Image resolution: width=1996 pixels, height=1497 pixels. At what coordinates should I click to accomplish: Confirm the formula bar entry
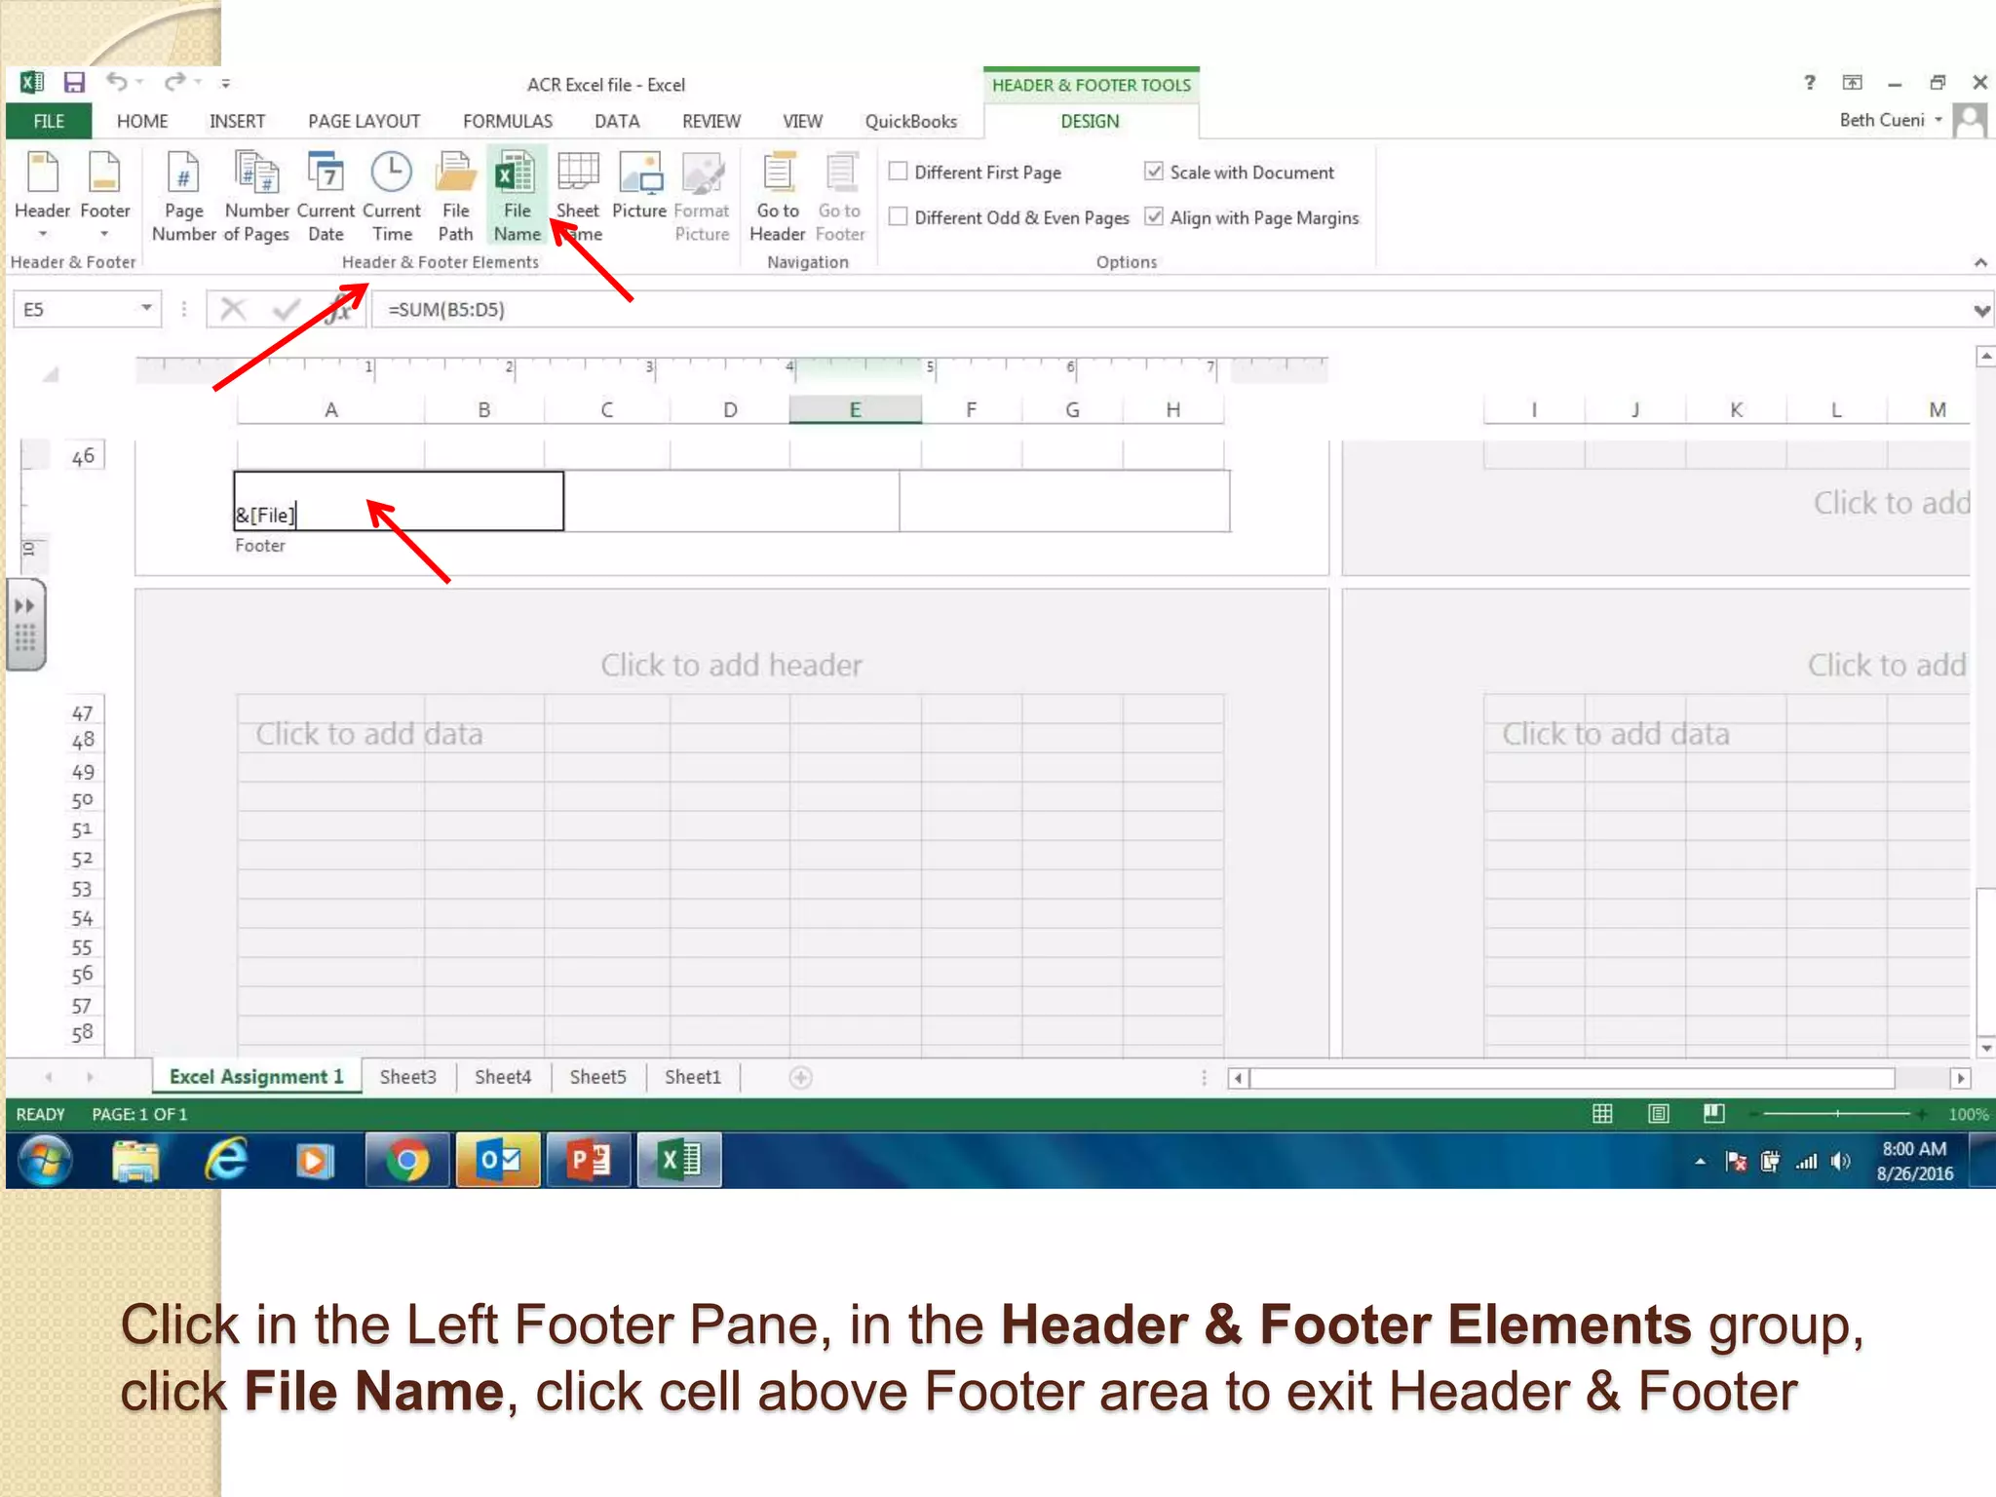[287, 310]
